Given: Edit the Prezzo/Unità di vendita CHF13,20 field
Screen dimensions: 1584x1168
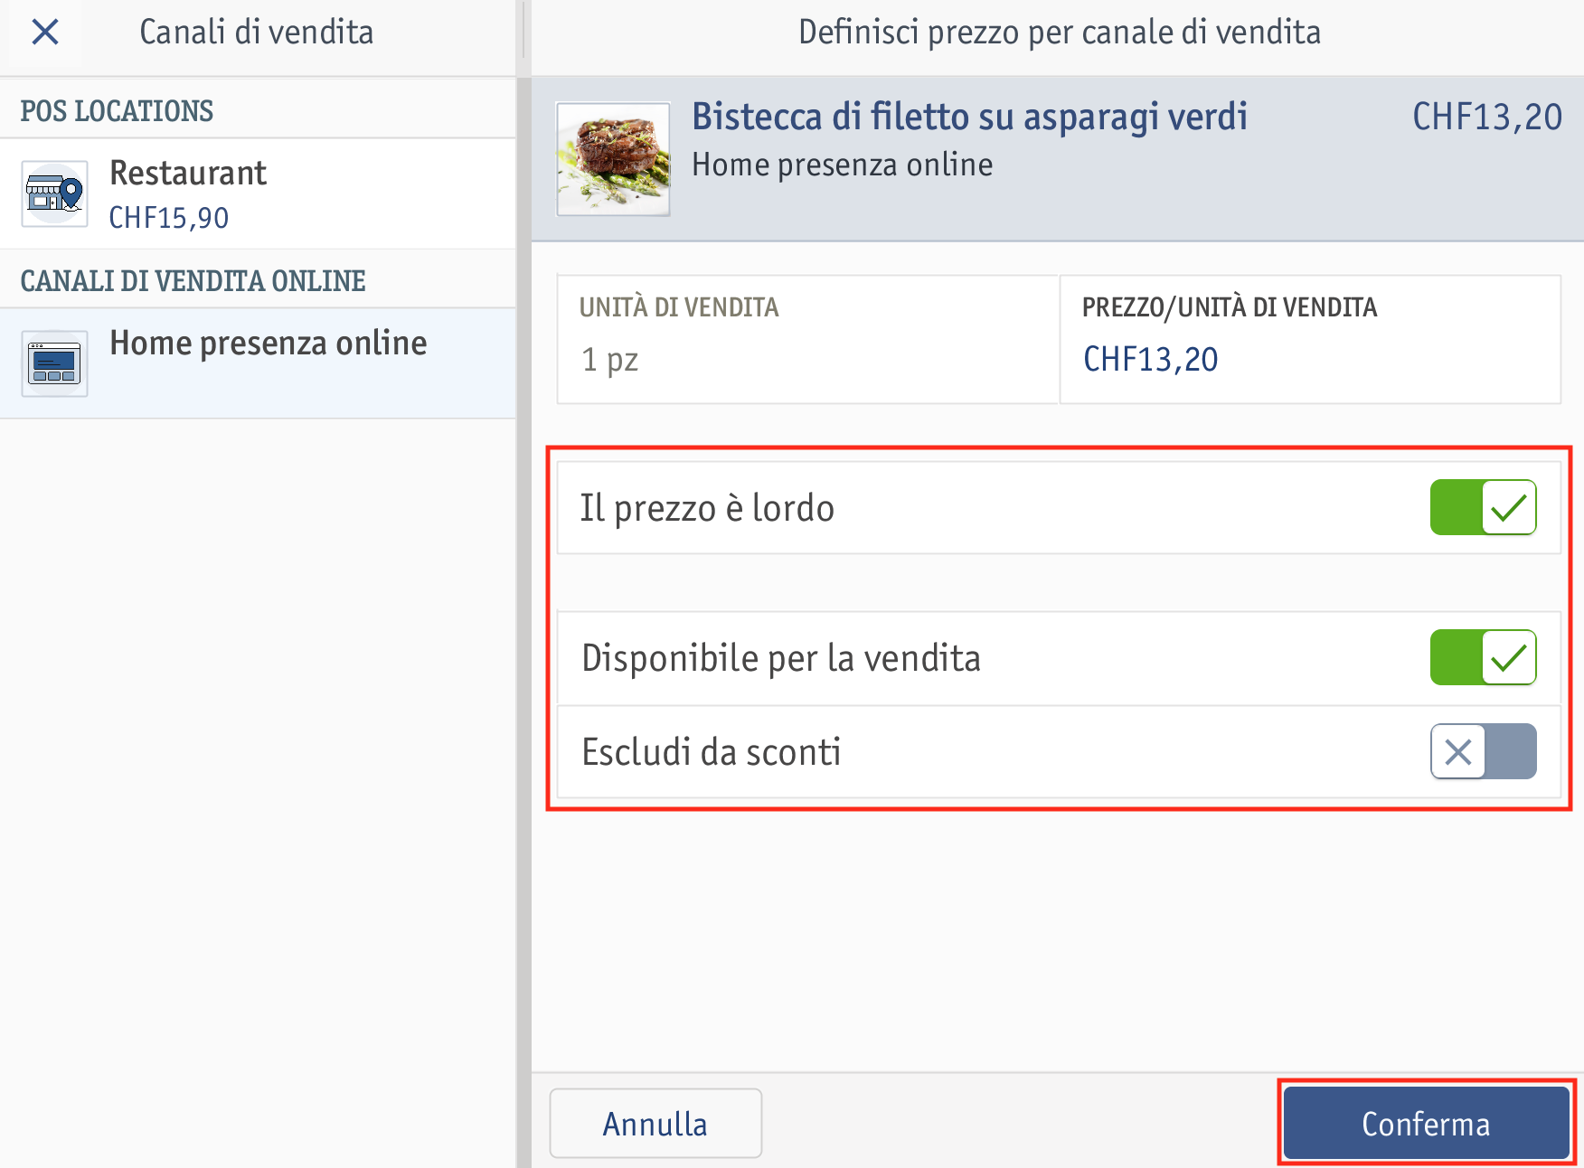Looking at the screenshot, I should click(x=1310, y=340).
